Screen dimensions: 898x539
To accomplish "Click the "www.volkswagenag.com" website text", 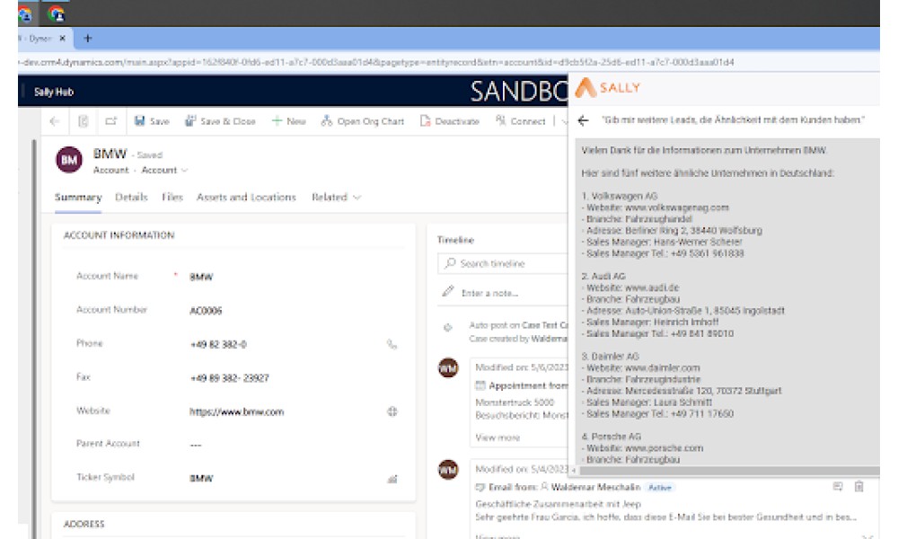I will [x=677, y=208].
